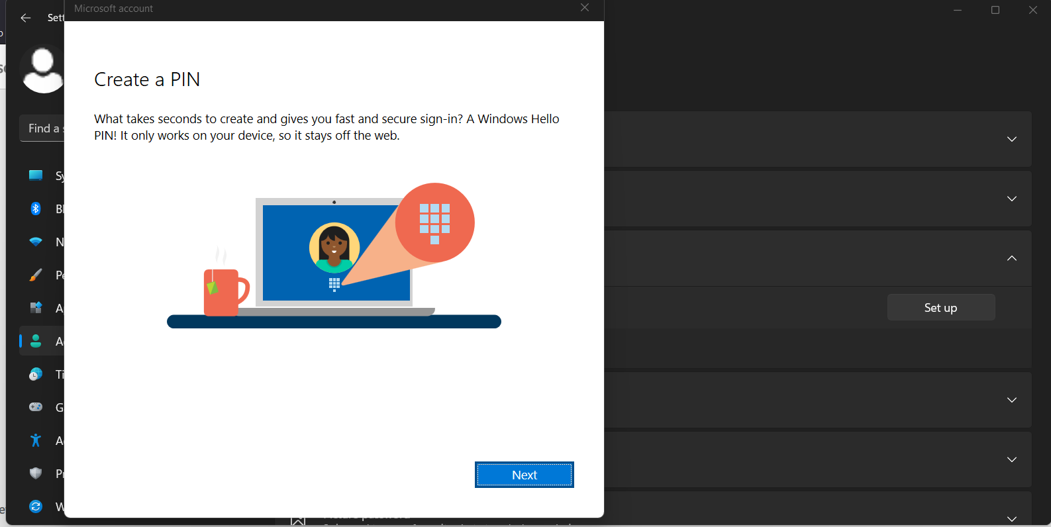1051x527 pixels.
Task: Select Accounts via the person icon
Action: (x=36, y=341)
